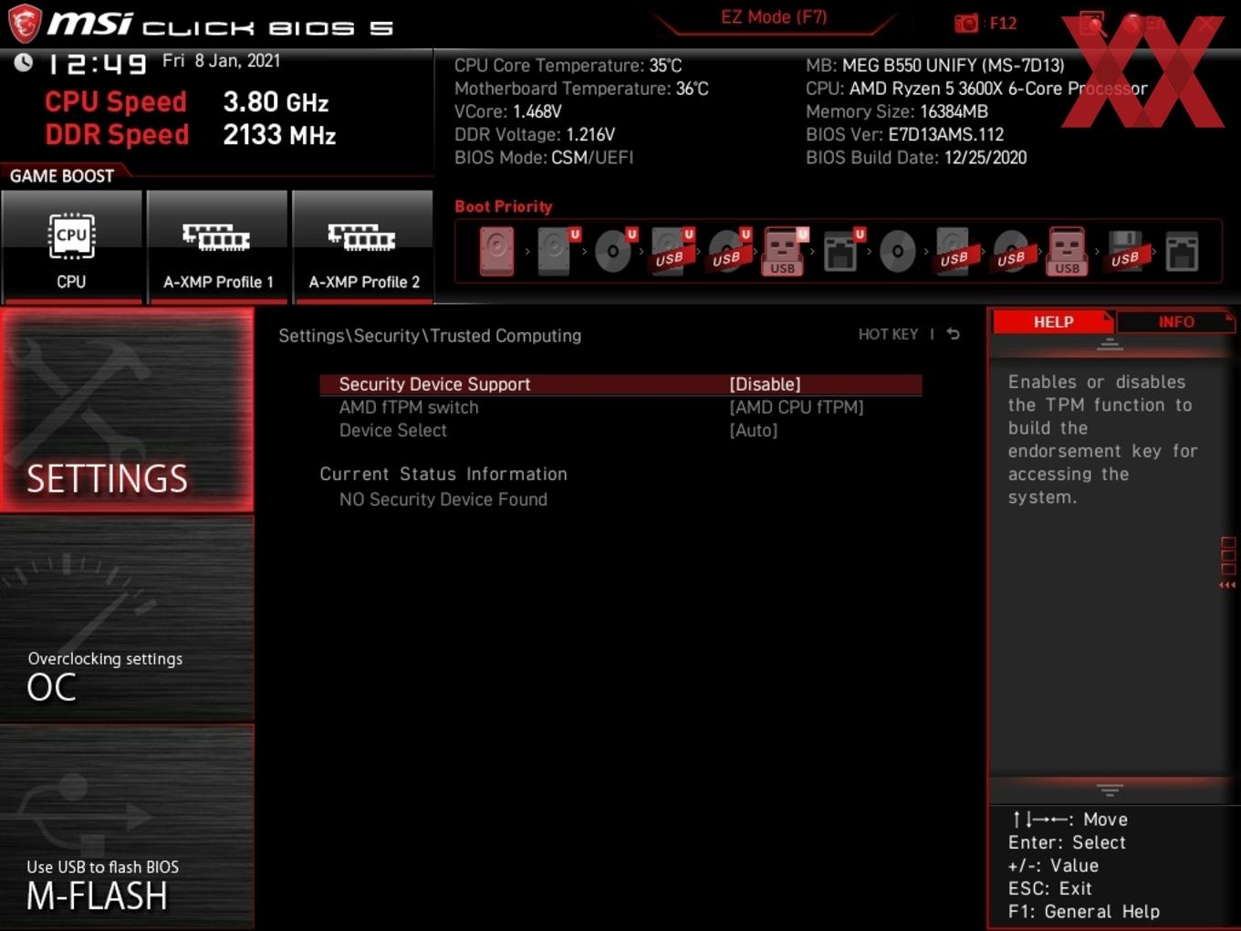
Task: Click the Settings\Security\Trusted Computing breadcrumb
Action: 430,335
